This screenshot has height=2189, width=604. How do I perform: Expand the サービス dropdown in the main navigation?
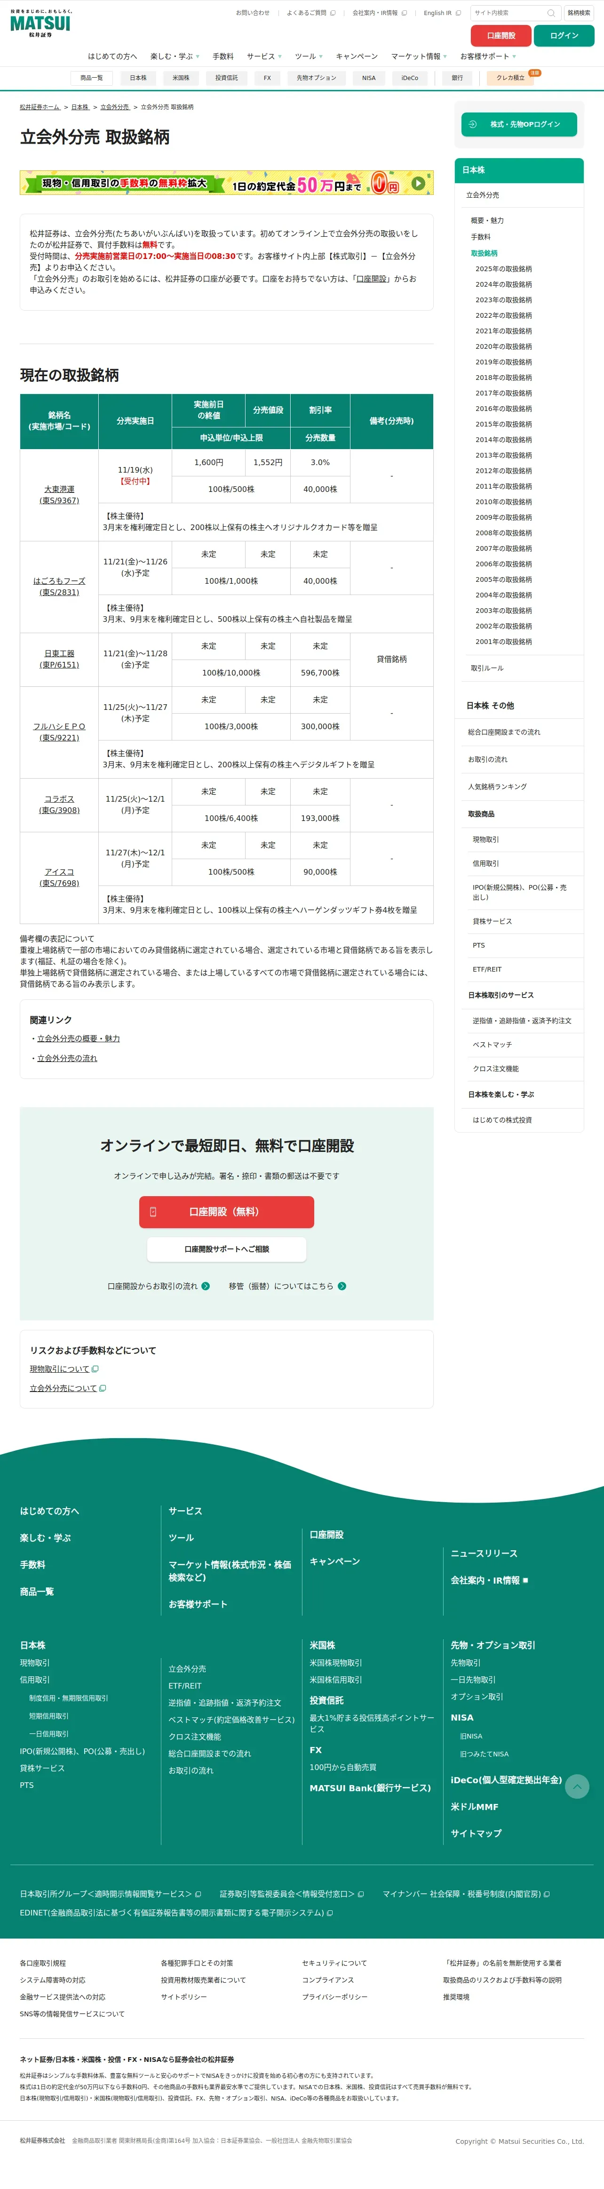tap(263, 57)
